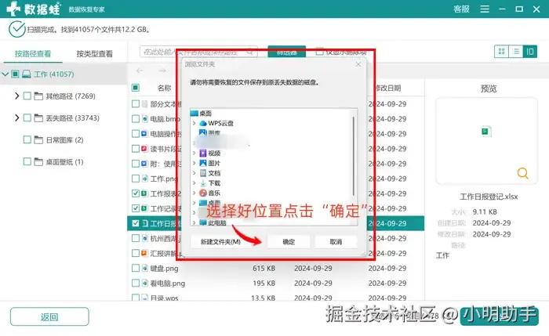
Task: Open the 客服 customer service link
Action: click(x=461, y=9)
